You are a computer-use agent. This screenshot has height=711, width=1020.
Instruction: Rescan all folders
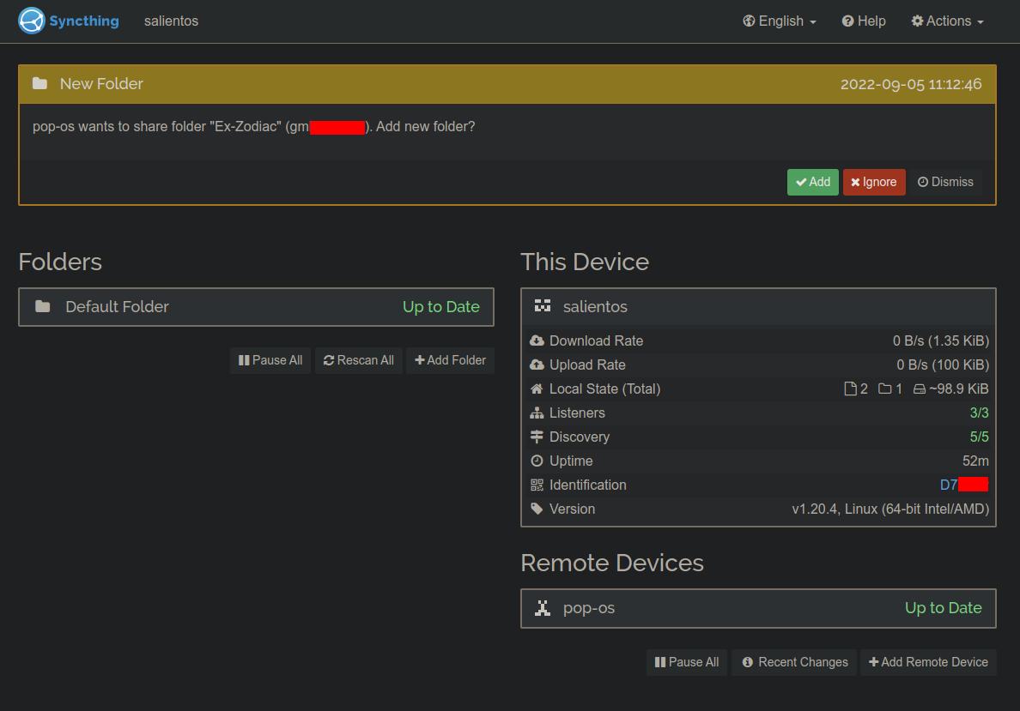358,360
